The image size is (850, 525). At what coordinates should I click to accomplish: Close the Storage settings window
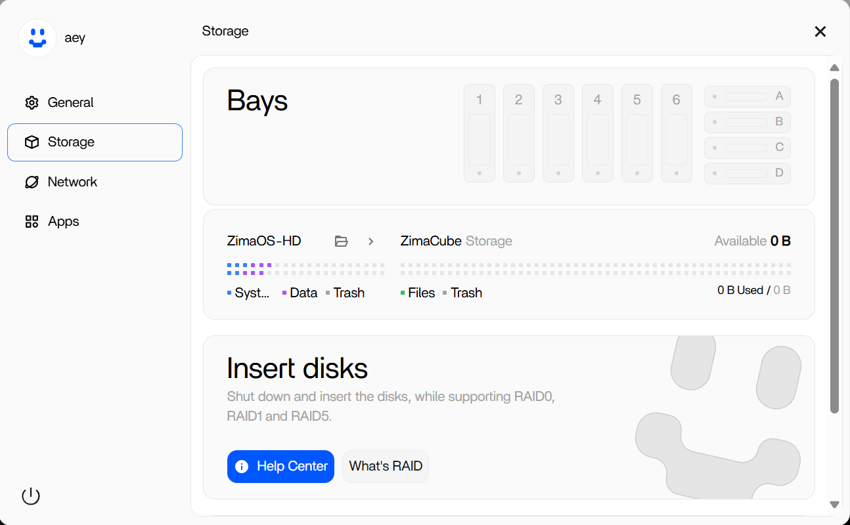820,31
